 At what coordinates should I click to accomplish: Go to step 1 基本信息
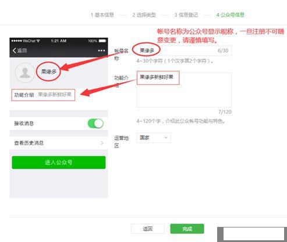(x=102, y=15)
